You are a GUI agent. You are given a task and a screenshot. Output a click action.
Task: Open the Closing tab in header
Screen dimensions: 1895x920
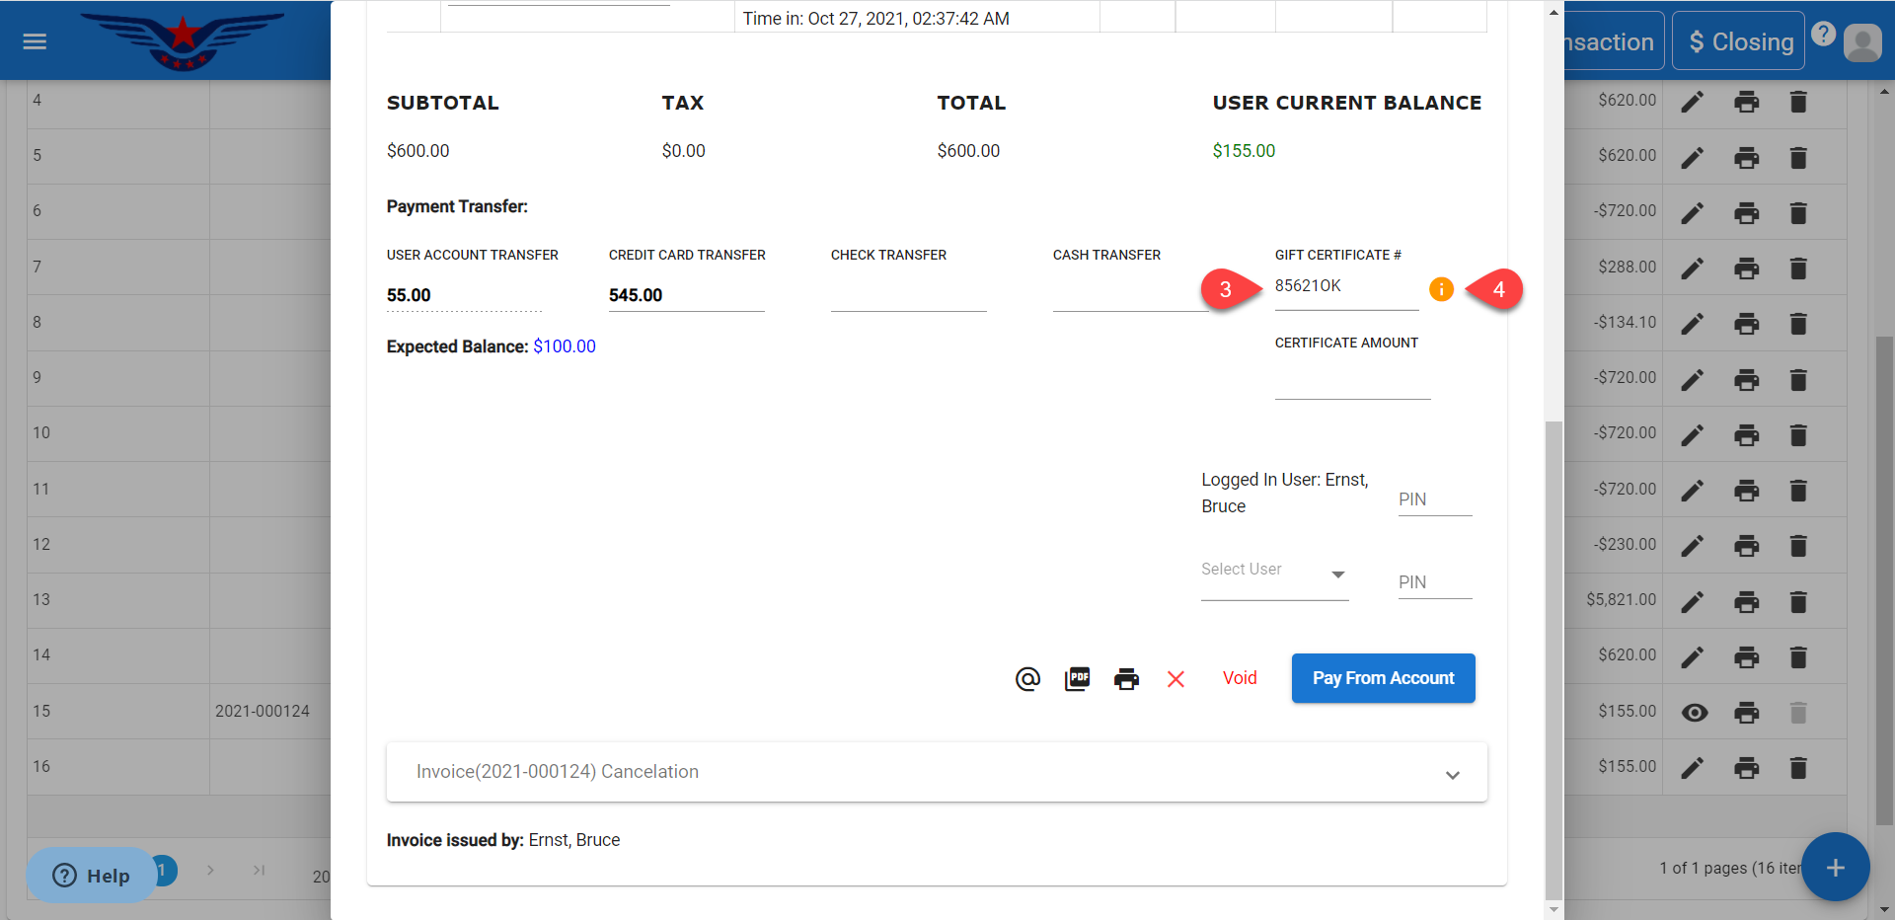(1738, 41)
